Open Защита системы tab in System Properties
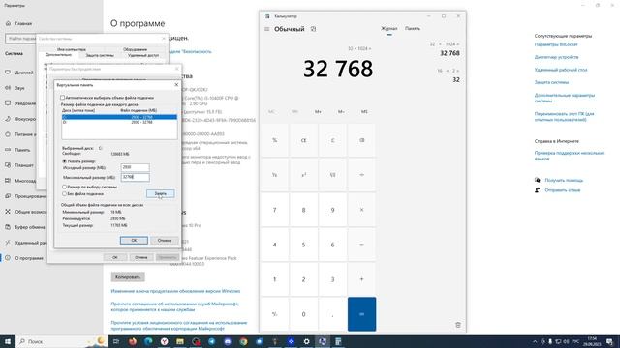620x348 pixels. 100,56
